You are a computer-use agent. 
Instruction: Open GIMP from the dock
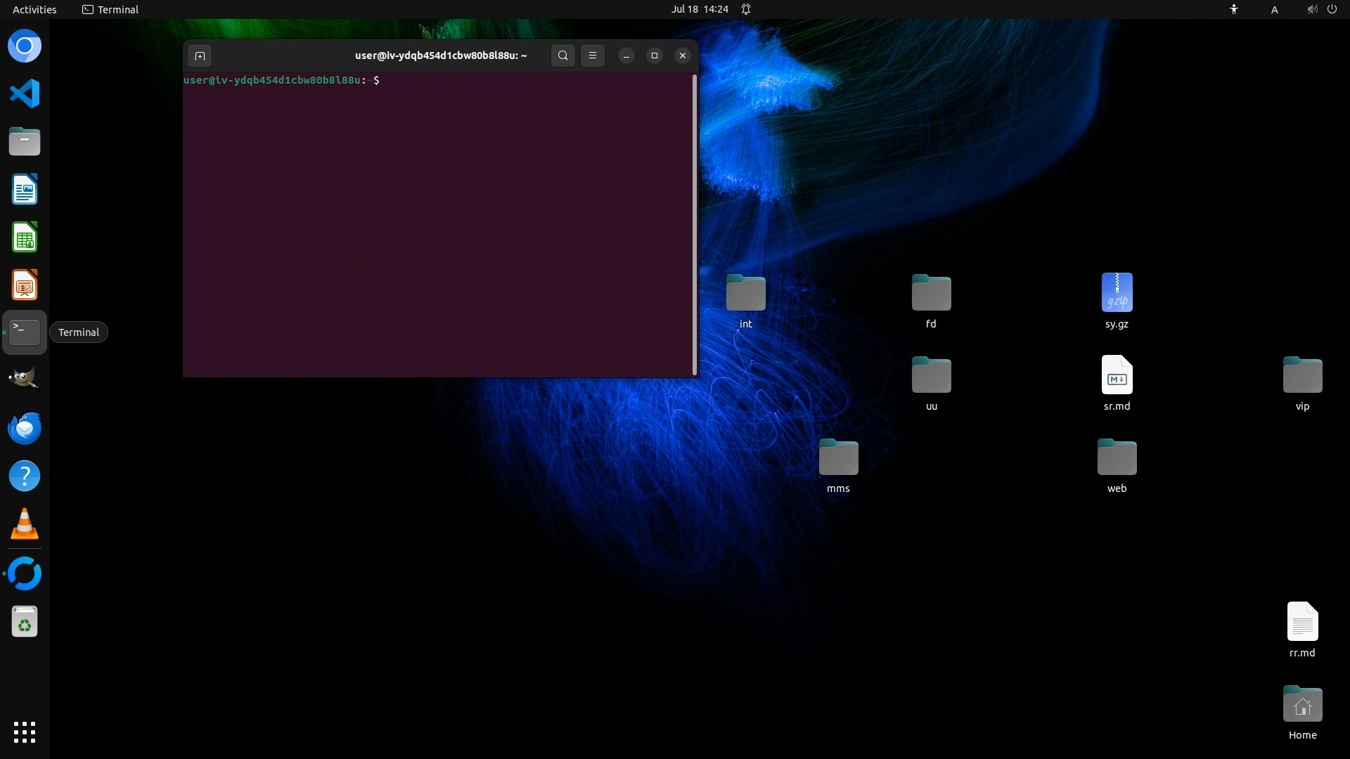(25, 380)
